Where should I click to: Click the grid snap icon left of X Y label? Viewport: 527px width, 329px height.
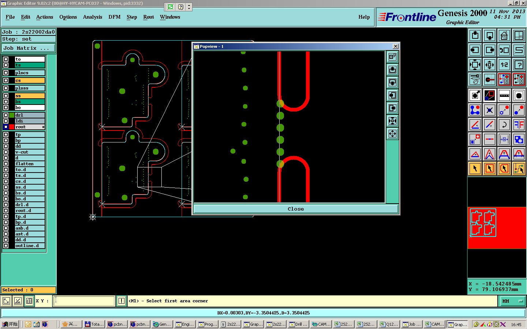coord(29,301)
